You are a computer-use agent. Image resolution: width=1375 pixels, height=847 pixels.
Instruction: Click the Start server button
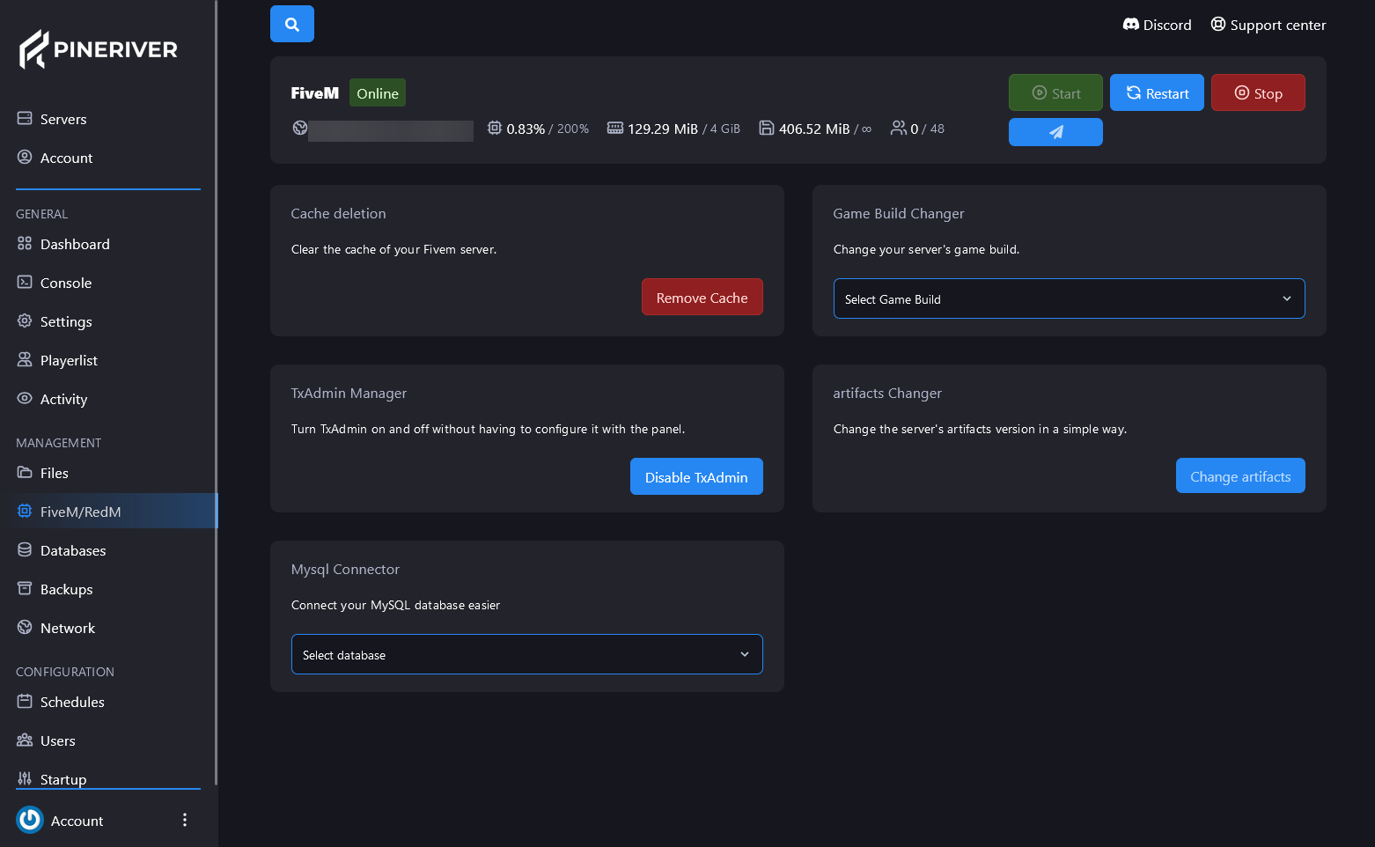click(1055, 92)
